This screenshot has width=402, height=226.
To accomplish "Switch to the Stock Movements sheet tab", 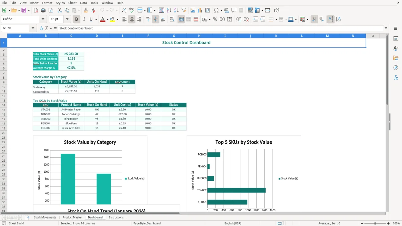I will tap(45, 217).
